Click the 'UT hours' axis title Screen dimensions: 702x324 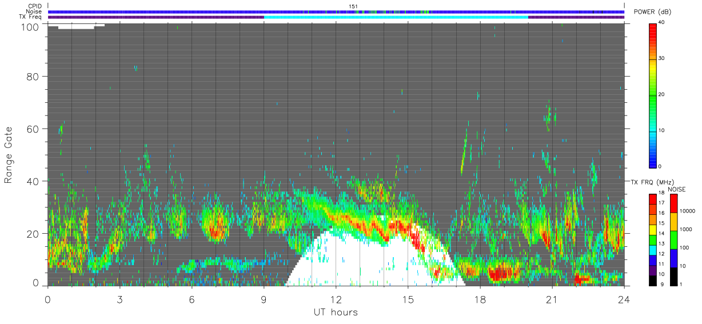336,312
